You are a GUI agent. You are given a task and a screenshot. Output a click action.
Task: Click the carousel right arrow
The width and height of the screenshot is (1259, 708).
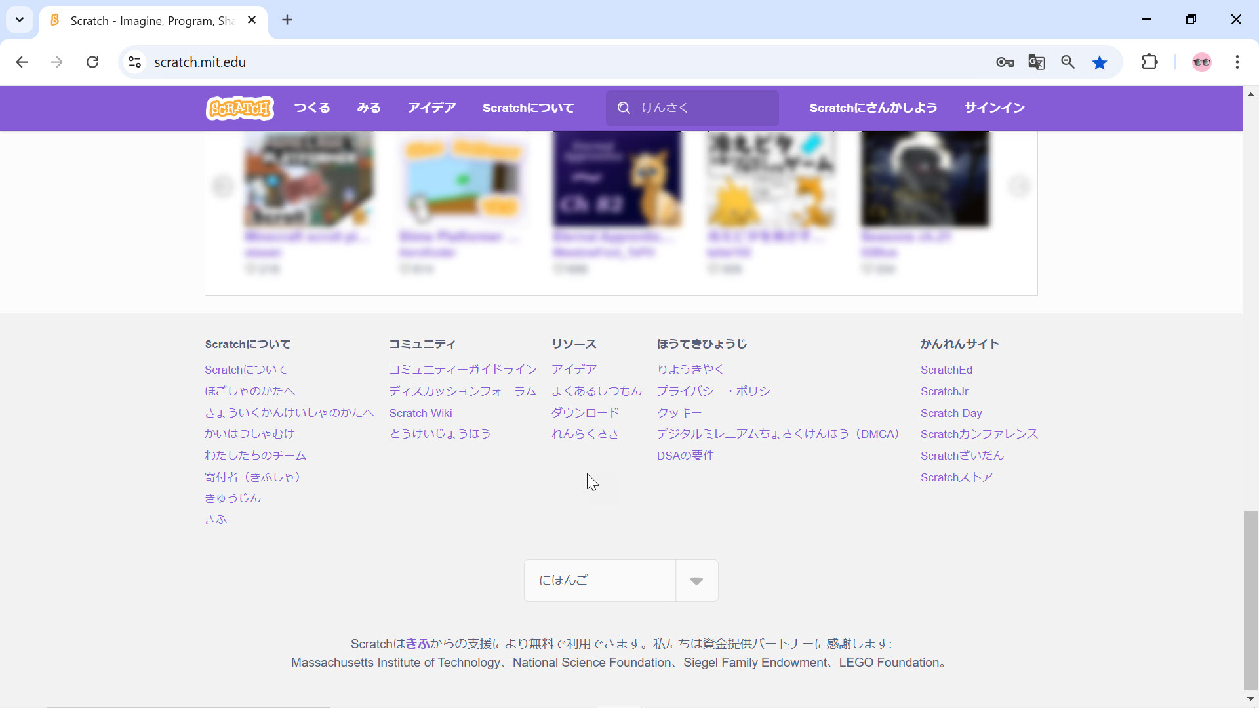tap(1019, 186)
